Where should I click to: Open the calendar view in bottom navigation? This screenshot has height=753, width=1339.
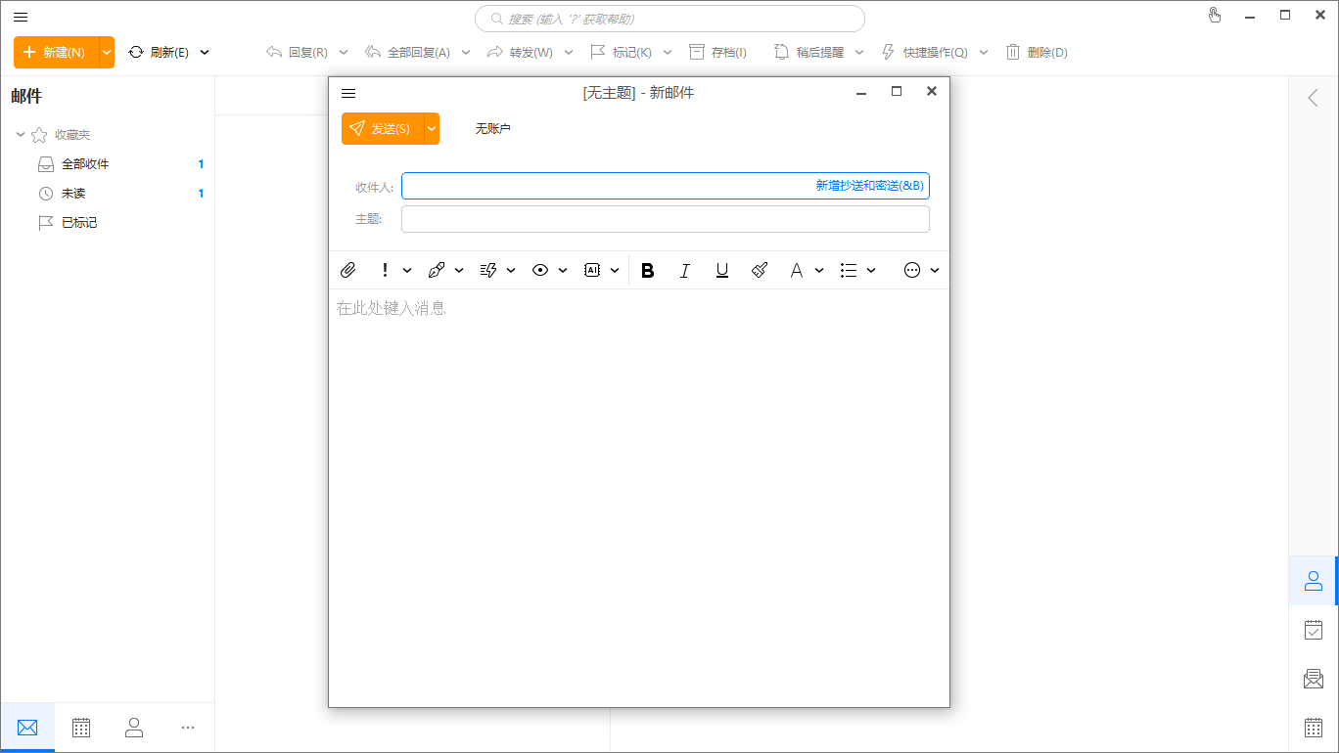81,728
